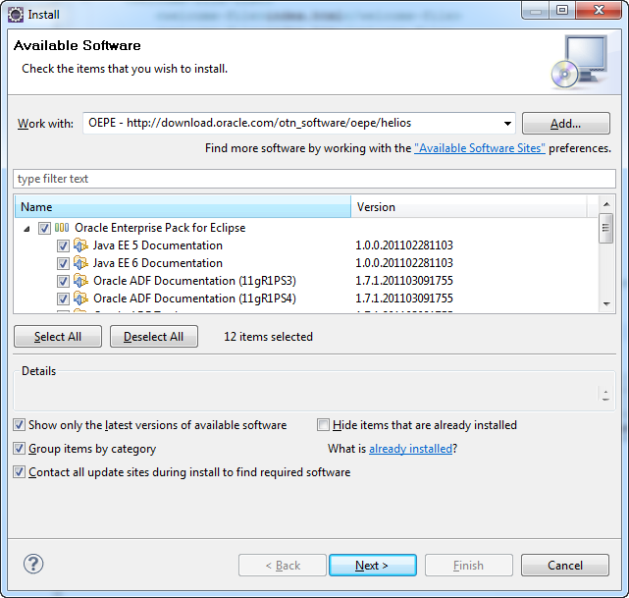Click the software list scrollbar thumb
The width and height of the screenshot is (629, 598).
point(606,229)
